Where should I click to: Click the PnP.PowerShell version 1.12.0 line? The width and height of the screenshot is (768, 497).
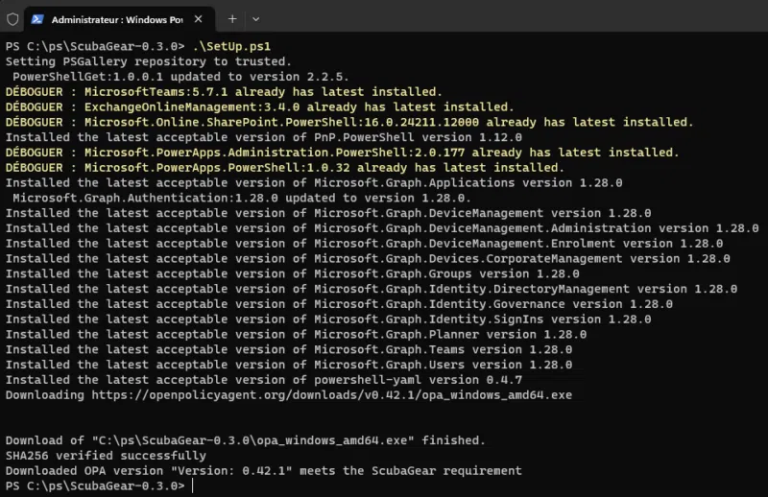pos(263,137)
